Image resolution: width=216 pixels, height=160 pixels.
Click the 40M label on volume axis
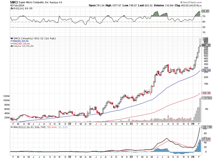pos(7,114)
